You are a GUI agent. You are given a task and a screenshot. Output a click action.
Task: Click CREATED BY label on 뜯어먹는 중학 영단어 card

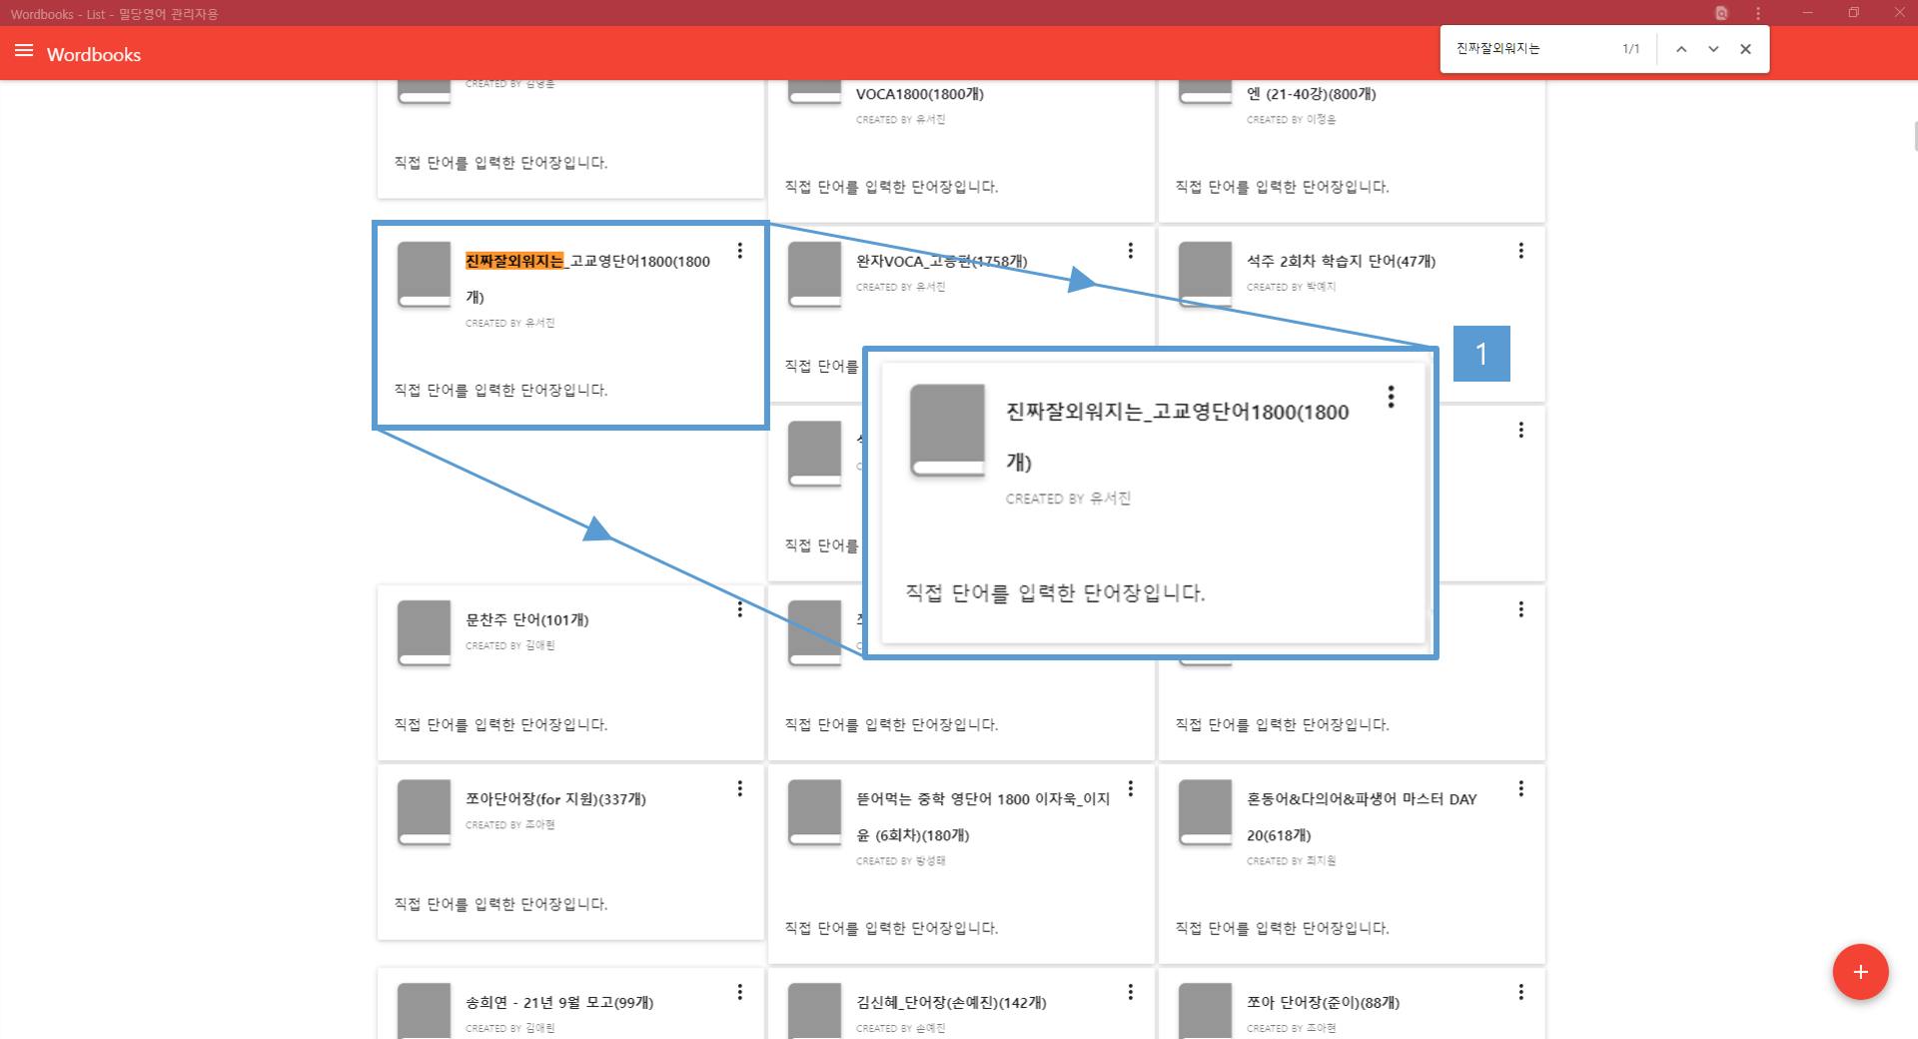900,861
